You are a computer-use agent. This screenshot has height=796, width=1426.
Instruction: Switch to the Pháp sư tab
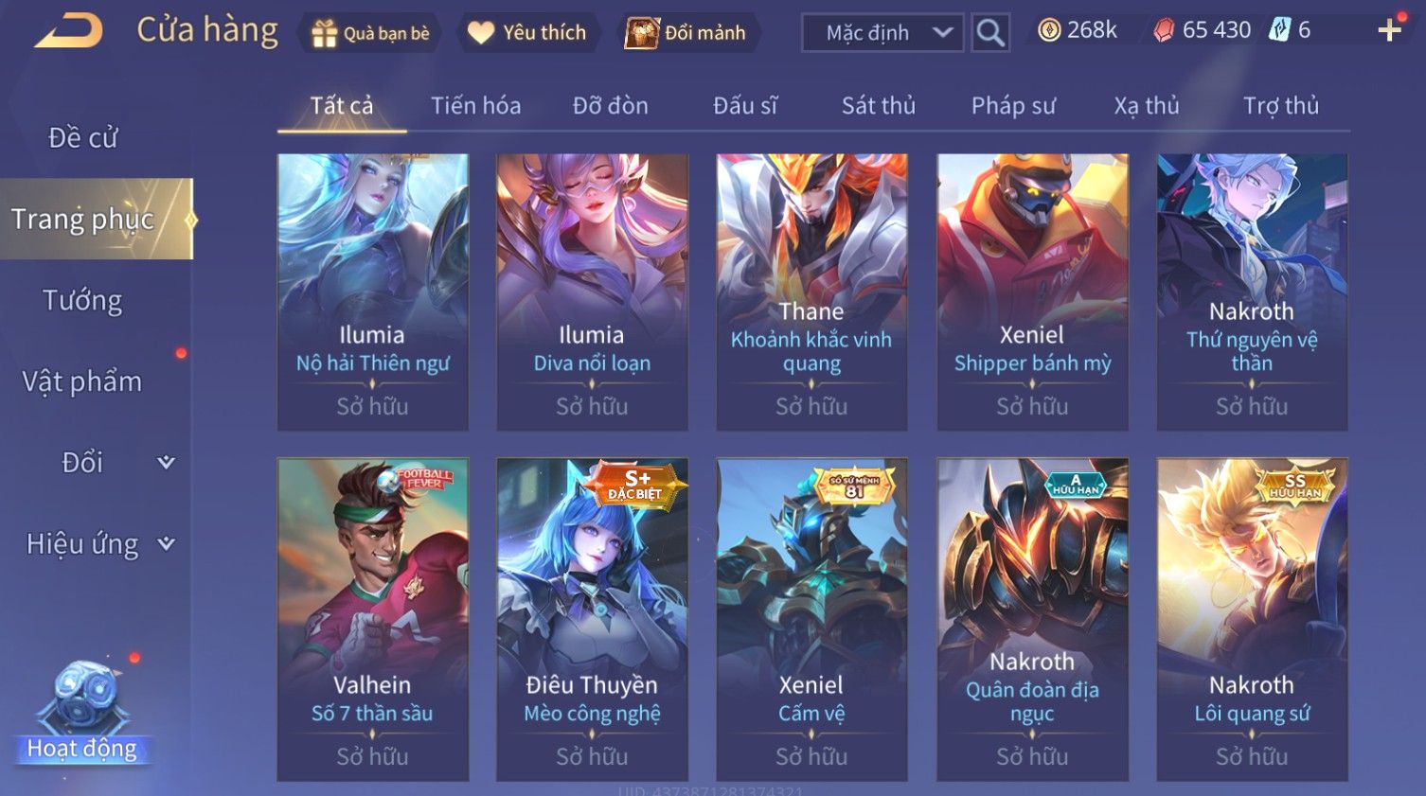click(x=1013, y=106)
